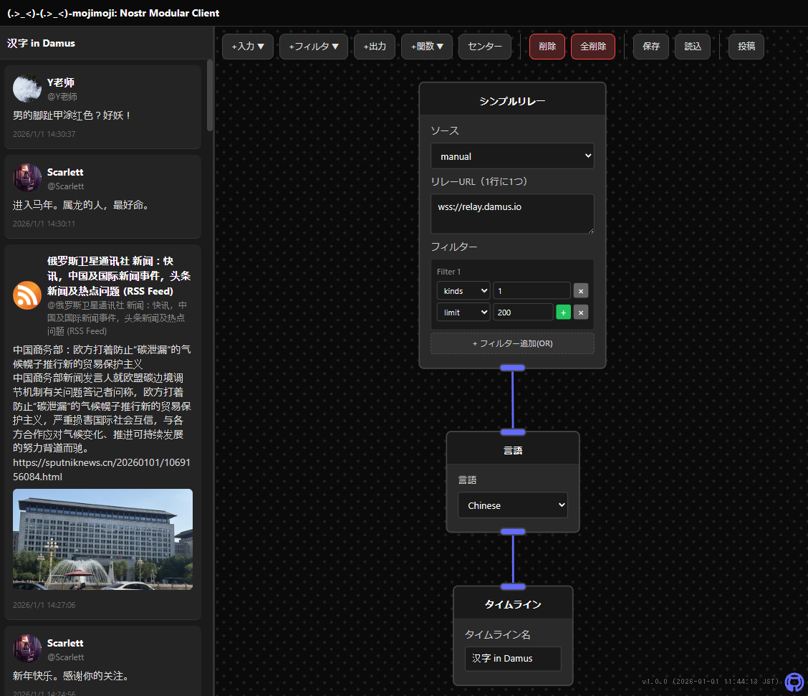Click the タイムライン名 input field
Screen dimensions: 808x696
pos(513,659)
